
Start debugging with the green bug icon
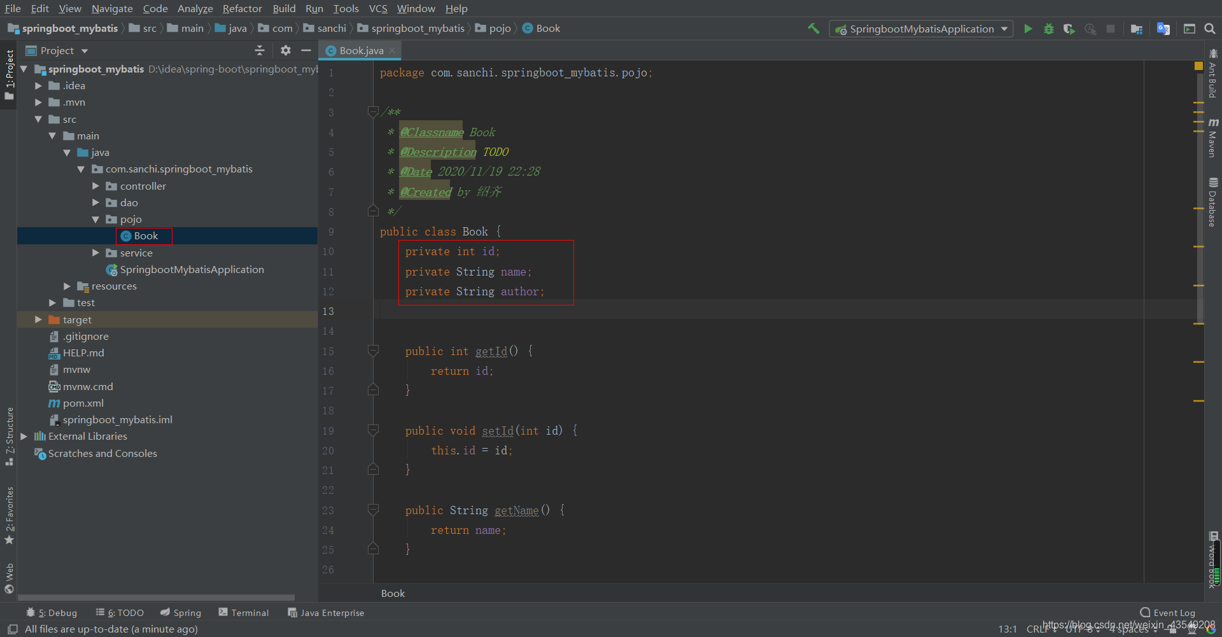click(1049, 29)
